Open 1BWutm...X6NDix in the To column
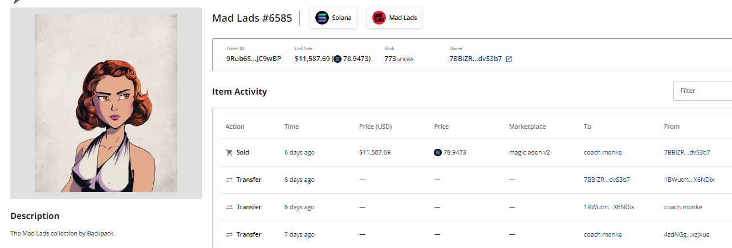The width and height of the screenshot is (732, 248). [609, 207]
